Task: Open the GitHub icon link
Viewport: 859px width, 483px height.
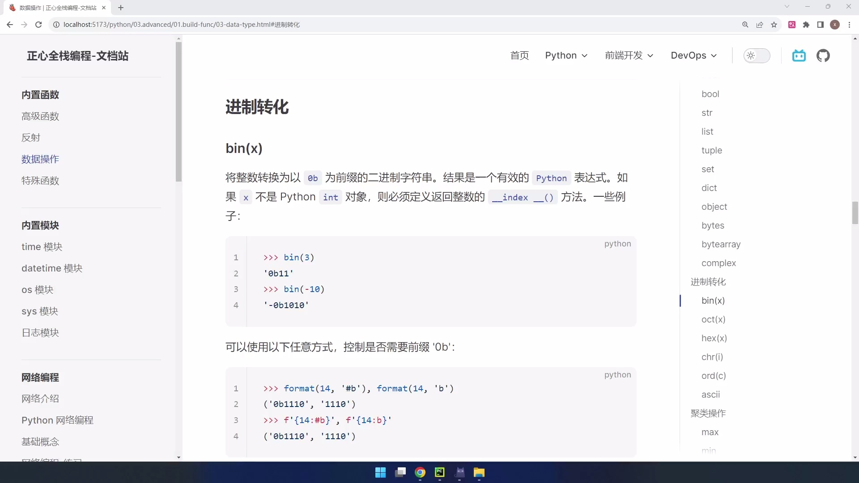Action: click(x=823, y=55)
